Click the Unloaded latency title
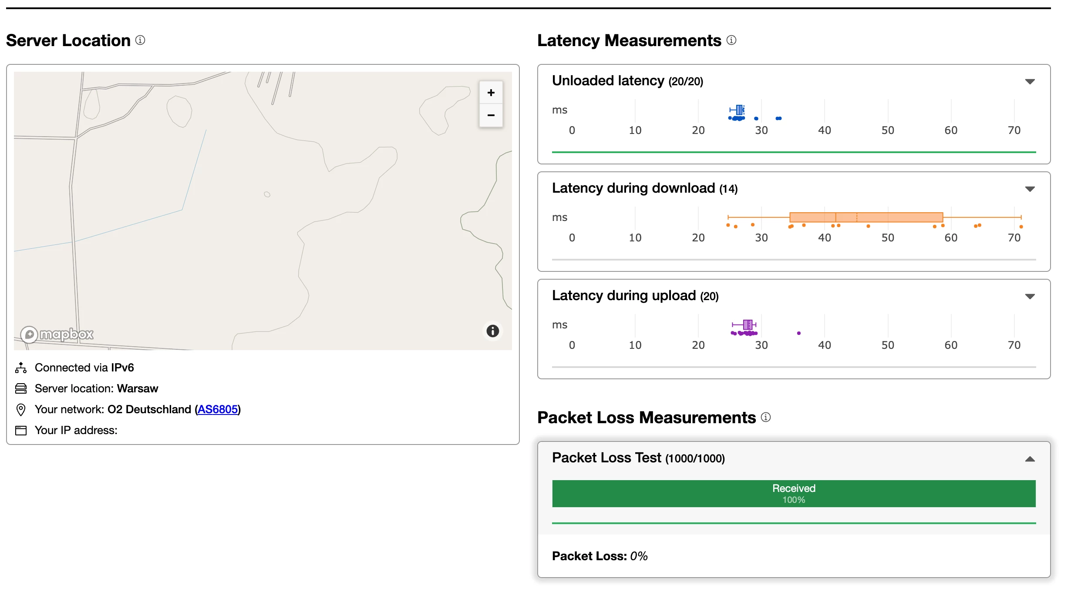The height and width of the screenshot is (595, 1071). click(x=608, y=81)
